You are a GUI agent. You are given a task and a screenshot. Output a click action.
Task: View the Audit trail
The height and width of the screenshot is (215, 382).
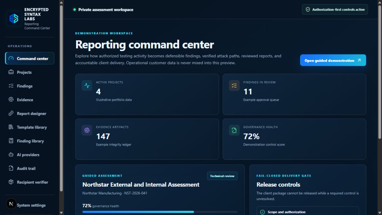[x=30, y=168]
